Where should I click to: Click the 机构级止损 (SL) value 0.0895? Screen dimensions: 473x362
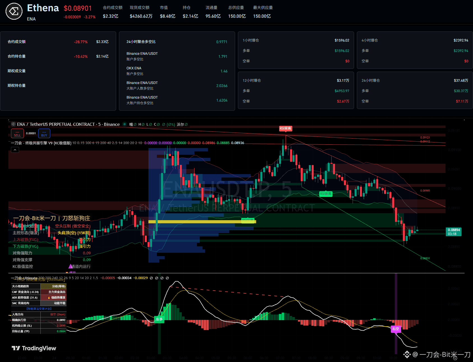tap(61, 326)
